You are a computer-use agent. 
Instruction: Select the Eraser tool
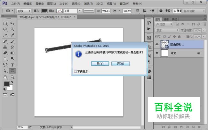(5, 53)
